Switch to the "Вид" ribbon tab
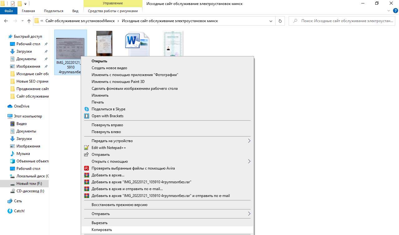The image size is (399, 235). [x=75, y=11]
